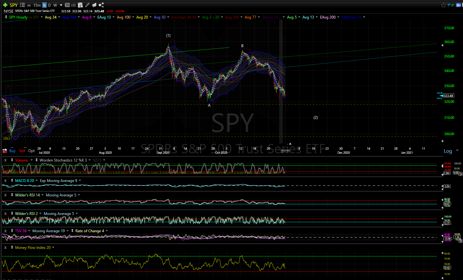Close the Wilder's RSI 14 pane
This screenshot has height=280, width=463.
point(5,195)
